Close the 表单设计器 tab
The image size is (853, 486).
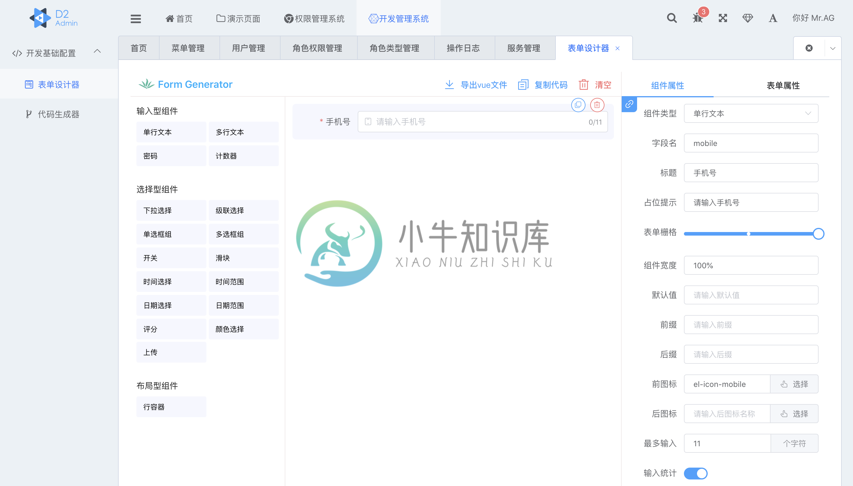[618, 48]
